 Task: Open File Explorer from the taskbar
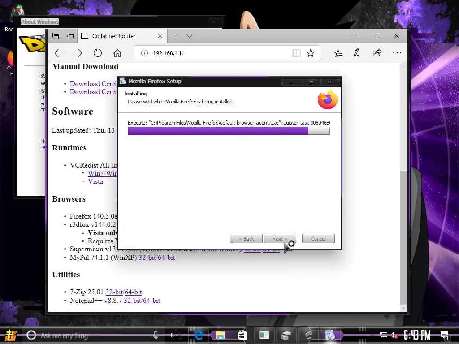220,335
